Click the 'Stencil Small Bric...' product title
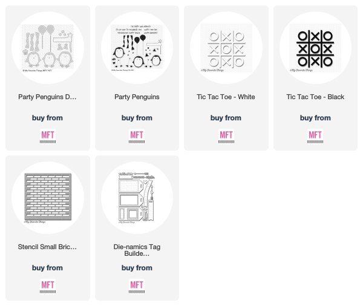 [x=47, y=247]
